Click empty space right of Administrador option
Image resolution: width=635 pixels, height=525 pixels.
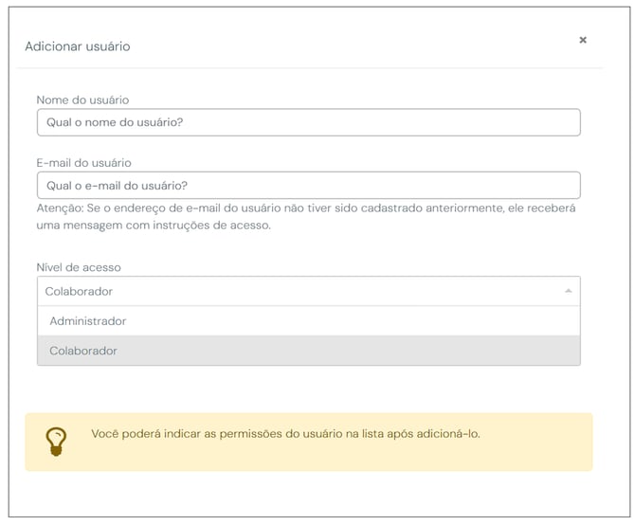pyautogui.click(x=353, y=321)
